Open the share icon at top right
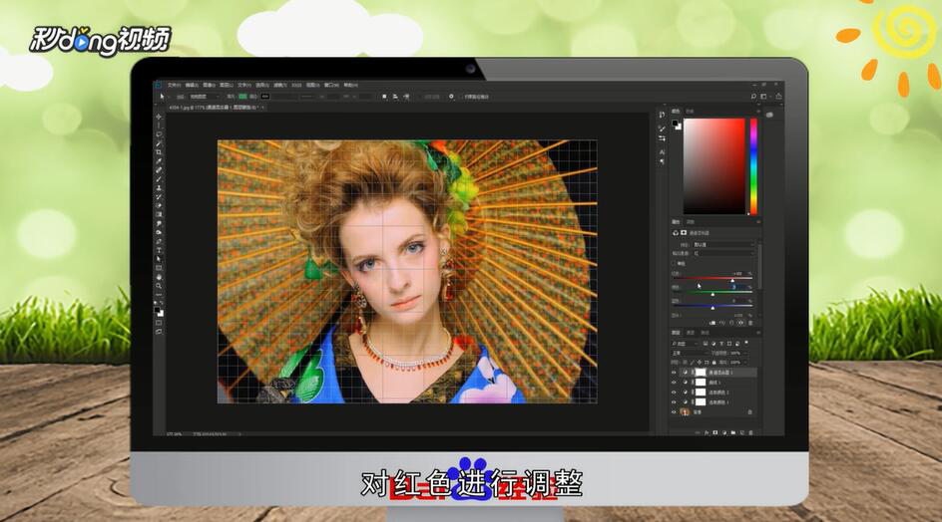 (x=778, y=96)
